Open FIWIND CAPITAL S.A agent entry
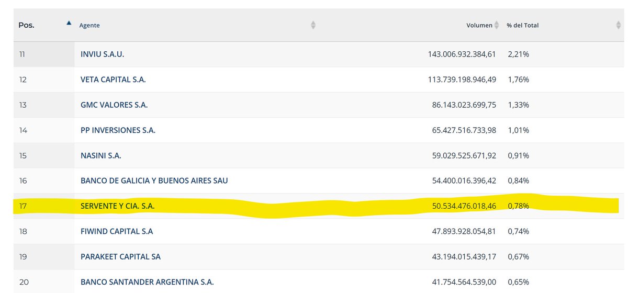 117,231
